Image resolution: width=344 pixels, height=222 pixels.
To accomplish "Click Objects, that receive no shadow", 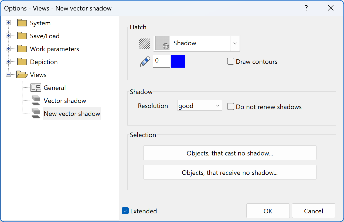I will tap(230, 172).
